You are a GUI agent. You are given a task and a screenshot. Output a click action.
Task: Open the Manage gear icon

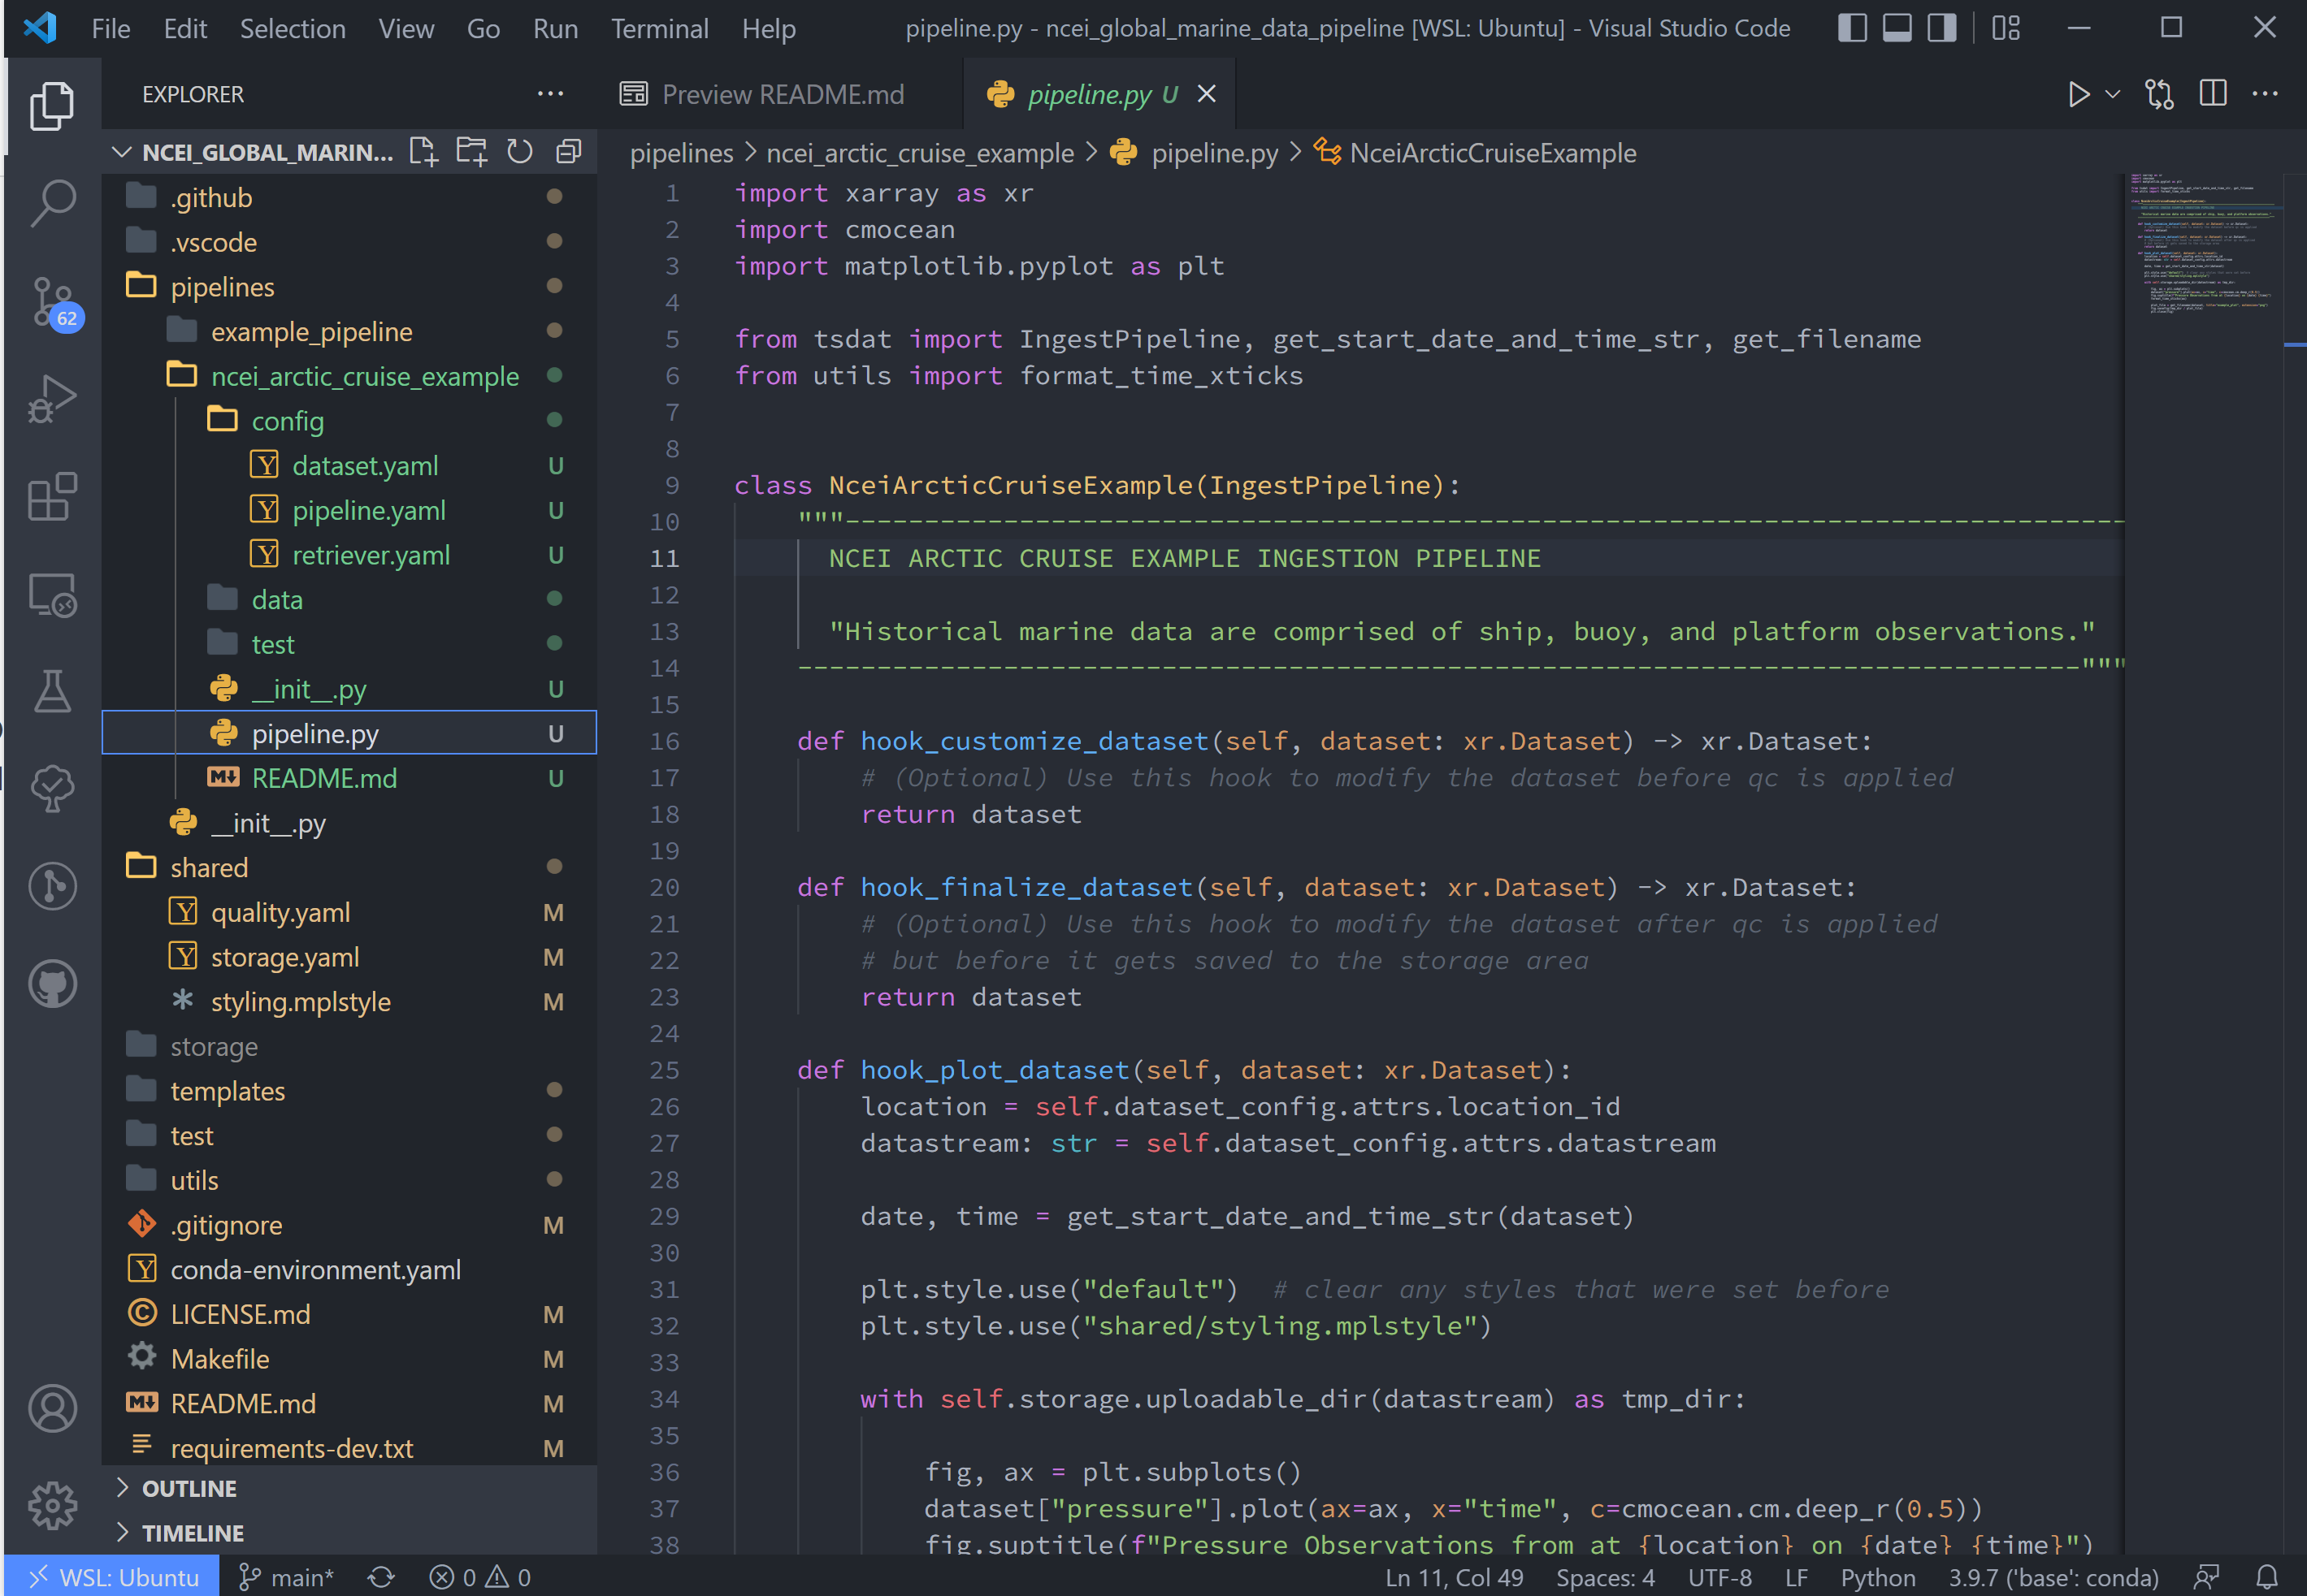[52, 1505]
